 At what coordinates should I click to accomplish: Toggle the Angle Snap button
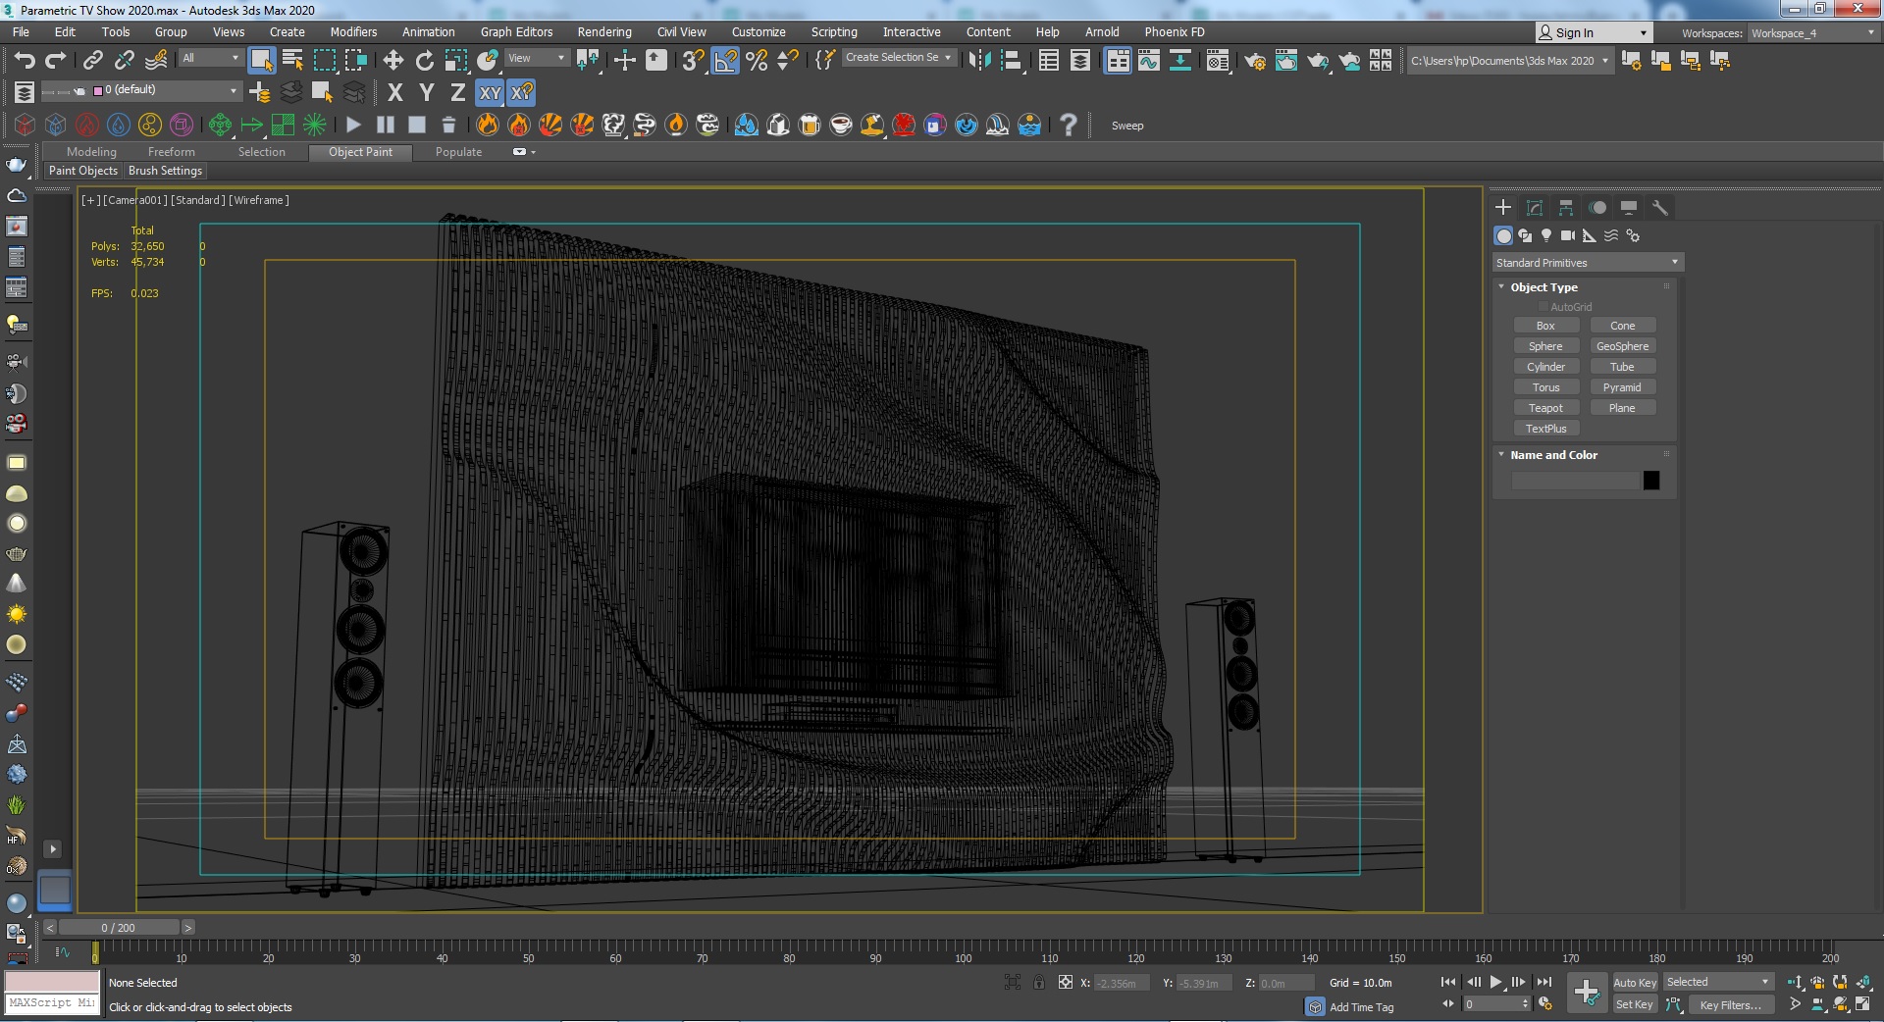[x=725, y=61]
